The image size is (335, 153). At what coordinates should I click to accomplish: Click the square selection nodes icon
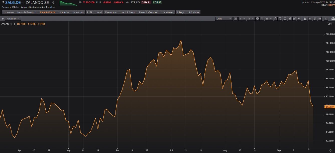pos(285,19)
